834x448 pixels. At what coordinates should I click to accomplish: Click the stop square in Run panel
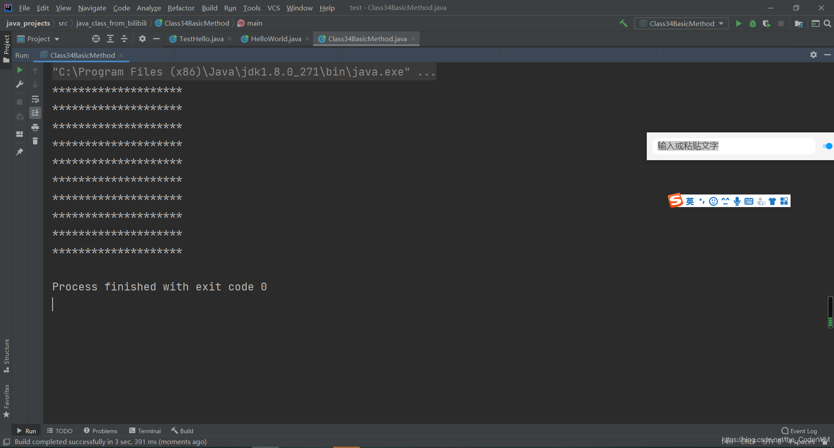[20, 102]
